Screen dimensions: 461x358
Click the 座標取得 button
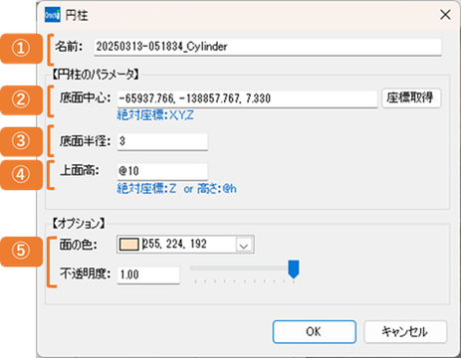point(411,98)
